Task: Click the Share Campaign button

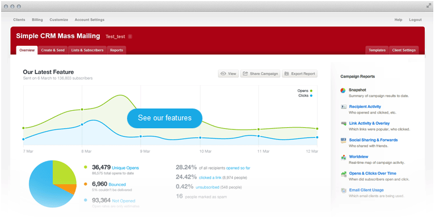Action: pyautogui.click(x=260, y=74)
